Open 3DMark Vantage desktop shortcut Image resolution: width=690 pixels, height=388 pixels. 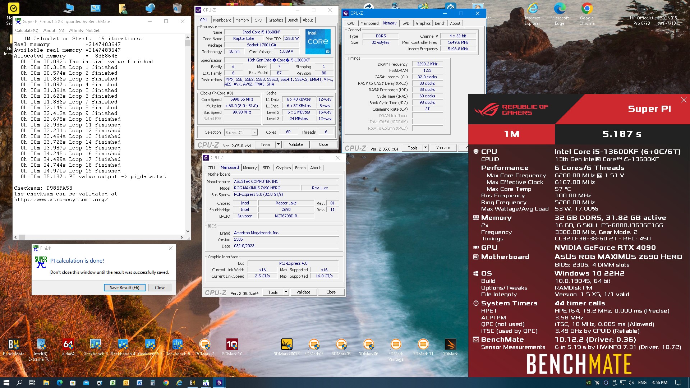pos(396,349)
